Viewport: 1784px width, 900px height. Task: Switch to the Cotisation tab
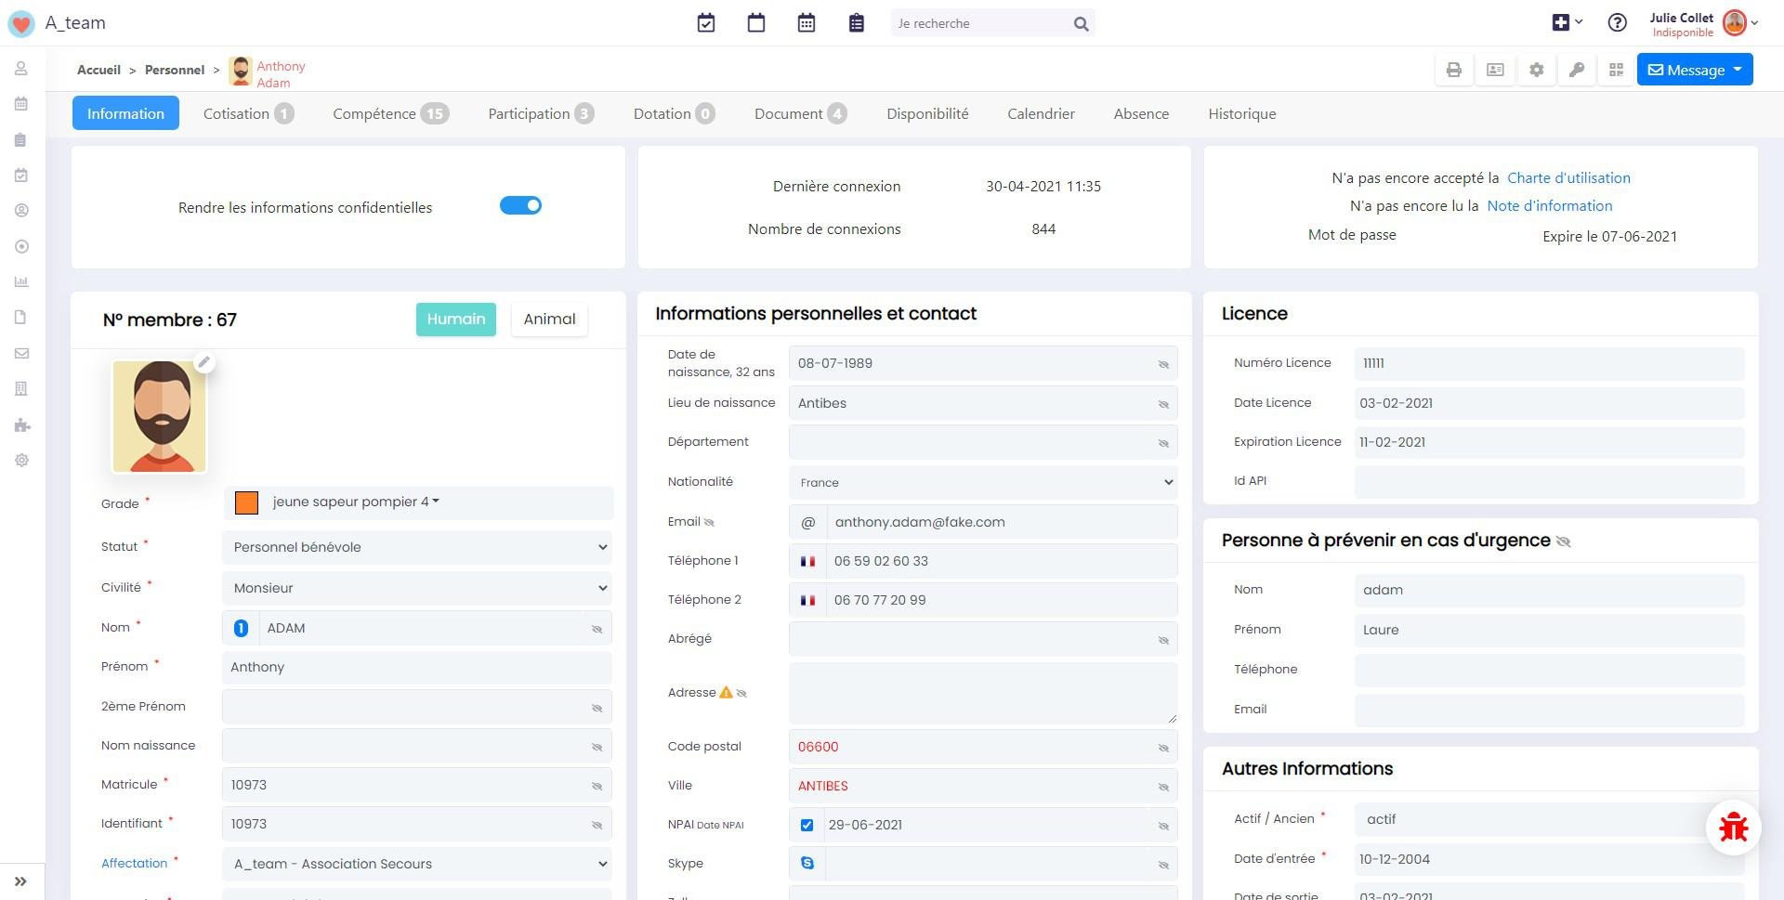[248, 113]
